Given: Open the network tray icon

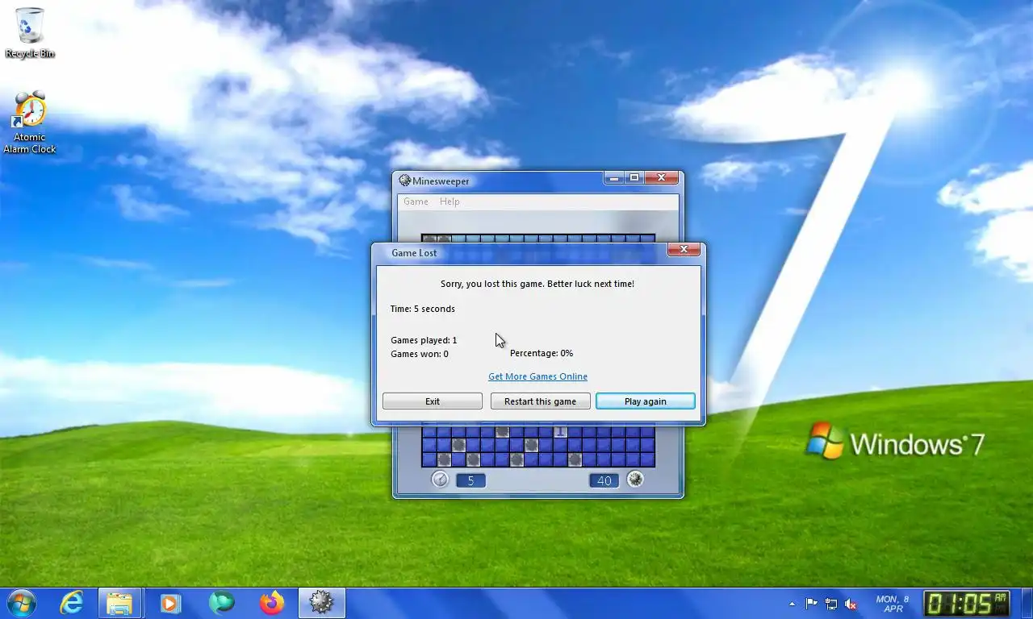Looking at the screenshot, I should [831, 603].
